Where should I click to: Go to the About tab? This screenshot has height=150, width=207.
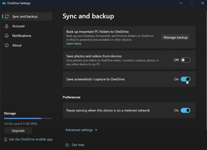[x=27, y=45]
